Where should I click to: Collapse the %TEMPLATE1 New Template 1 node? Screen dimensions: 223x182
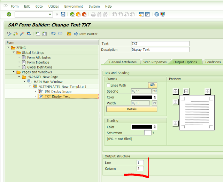click(30, 86)
